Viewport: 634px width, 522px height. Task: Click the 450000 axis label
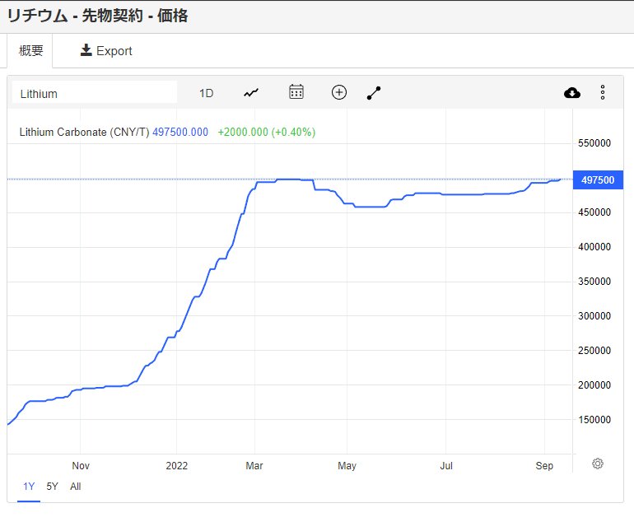(594, 212)
